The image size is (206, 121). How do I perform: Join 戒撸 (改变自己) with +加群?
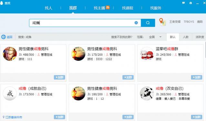[x=197, y=117]
